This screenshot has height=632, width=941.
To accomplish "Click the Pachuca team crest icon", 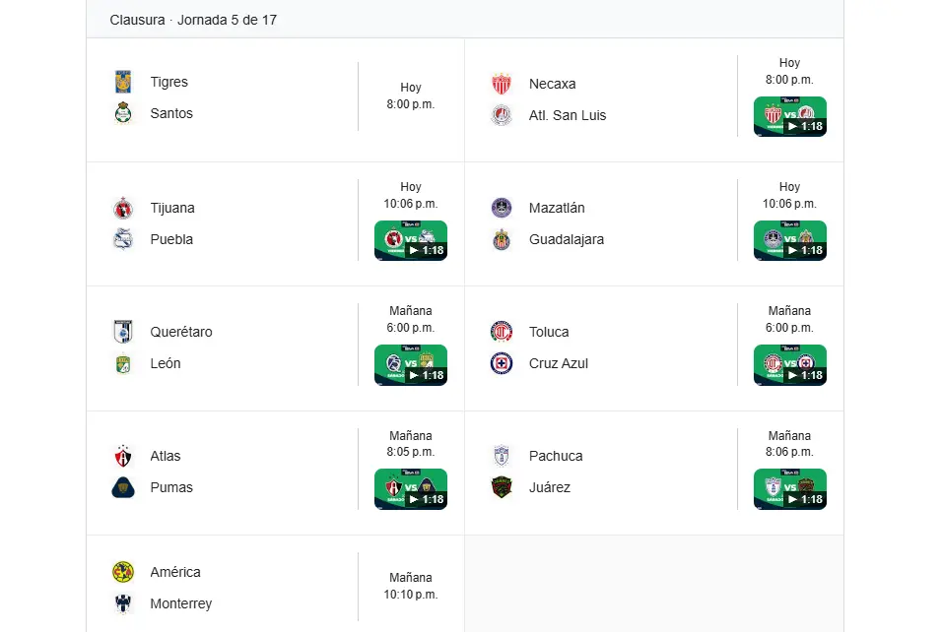I will click(x=502, y=456).
